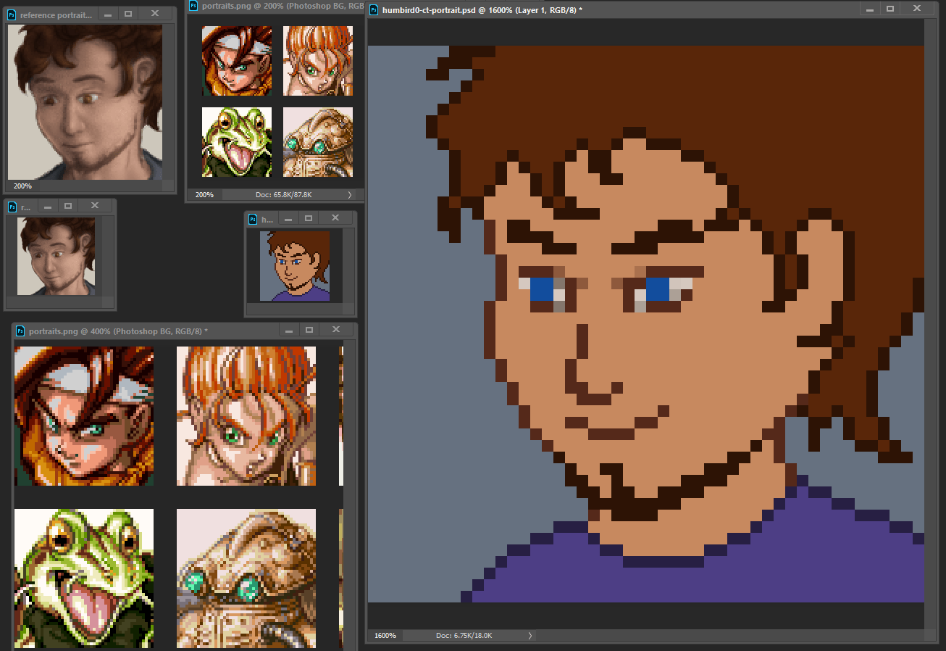Maximize the humbird0-ct-portrait.psd document window
Image resolution: width=946 pixels, height=651 pixels.
click(890, 9)
